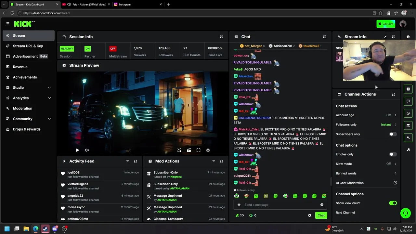The image size is (416, 234).
Task: Click Raid Channel option
Action: pos(345,213)
